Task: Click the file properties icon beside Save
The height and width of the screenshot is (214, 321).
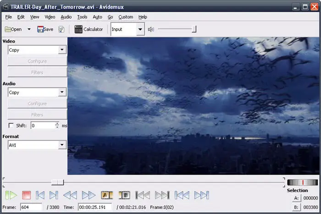Action: pyautogui.click(x=61, y=29)
